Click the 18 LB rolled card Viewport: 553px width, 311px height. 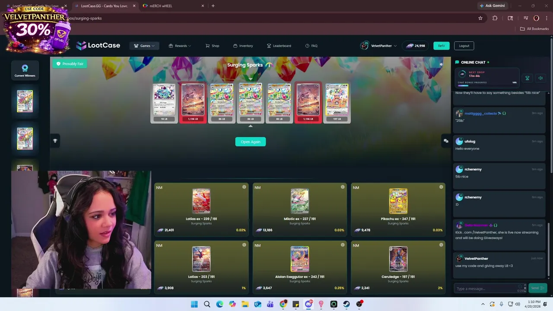tap(164, 103)
